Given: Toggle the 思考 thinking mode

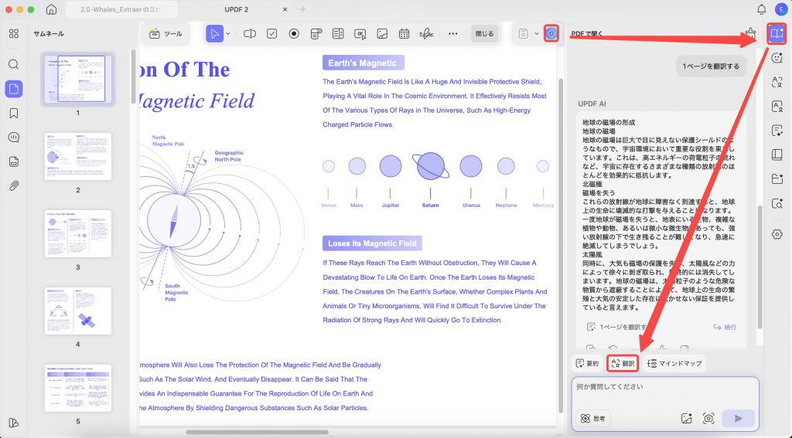Looking at the screenshot, I should pos(593,419).
